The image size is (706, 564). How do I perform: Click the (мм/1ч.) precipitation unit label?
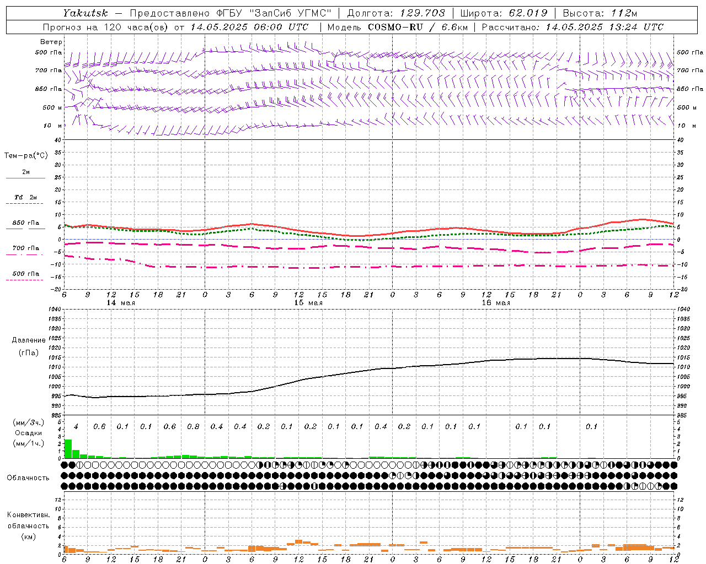pos(29,443)
